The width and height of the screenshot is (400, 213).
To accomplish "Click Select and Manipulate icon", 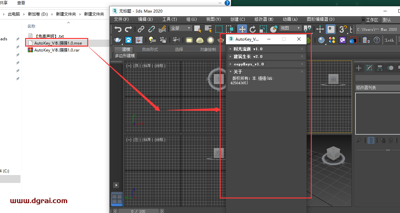I will click(x=320, y=29).
